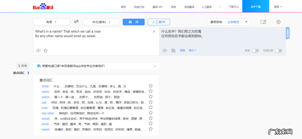Star the vocabulary word sweet
Screen dimensions: 302x139
pos(151,129)
